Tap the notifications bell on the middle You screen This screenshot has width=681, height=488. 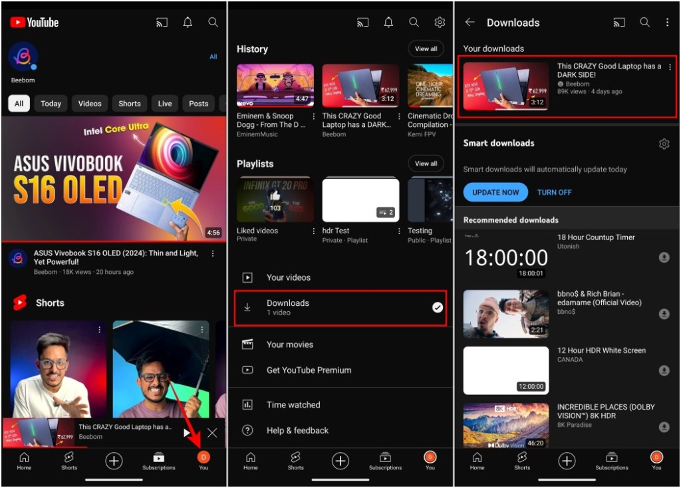coord(388,22)
